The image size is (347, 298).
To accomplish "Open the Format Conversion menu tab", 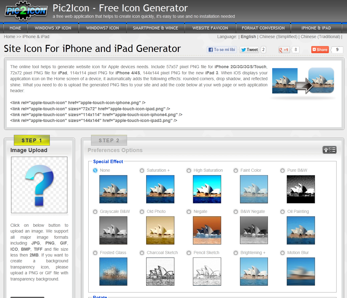I will (x=263, y=28).
